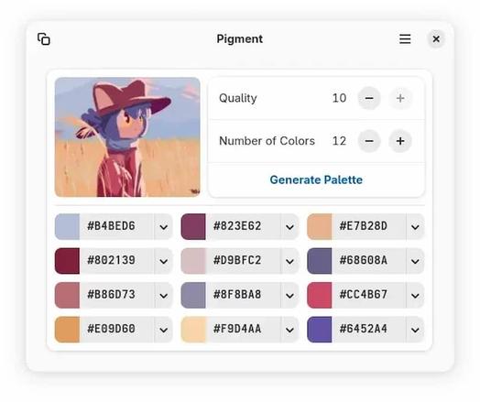Screen dimensions: 480x402
Task: Increase Number of Colors with plus
Action: tap(400, 141)
